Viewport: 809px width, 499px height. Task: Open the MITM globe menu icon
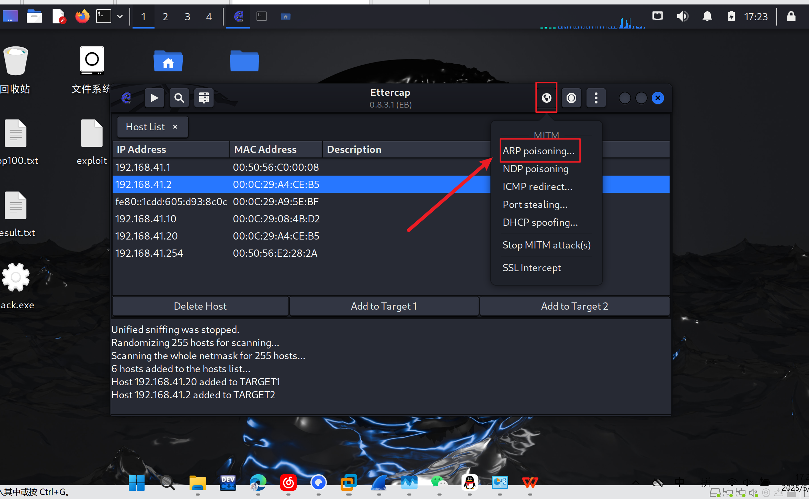click(546, 98)
